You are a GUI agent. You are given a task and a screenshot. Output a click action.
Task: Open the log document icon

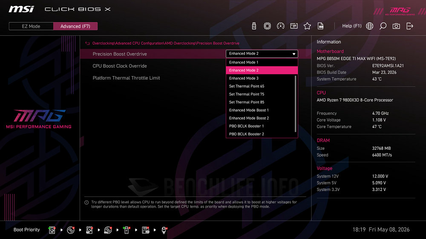321,26
